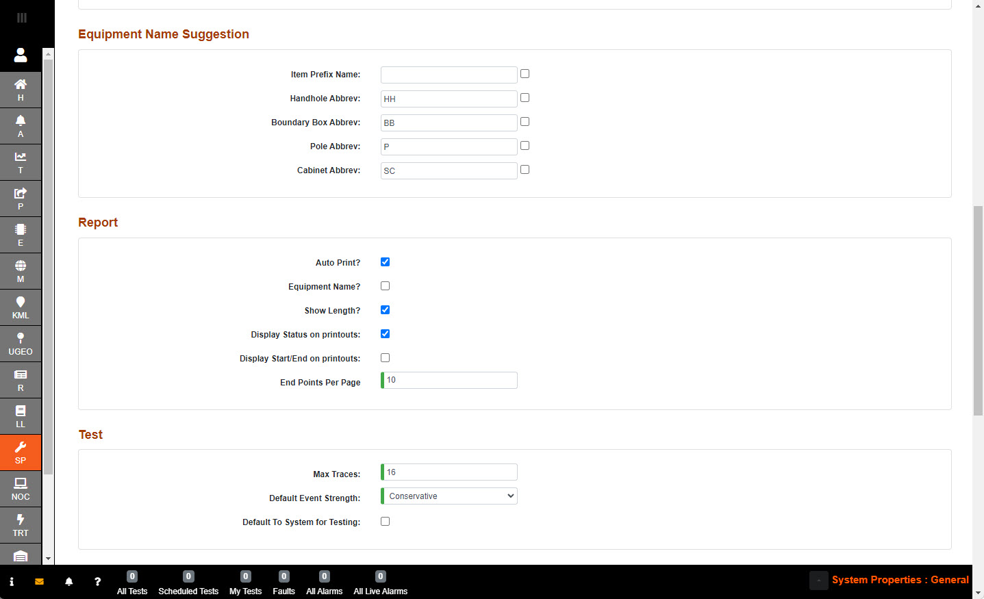Check Default To System for Testing

385,522
